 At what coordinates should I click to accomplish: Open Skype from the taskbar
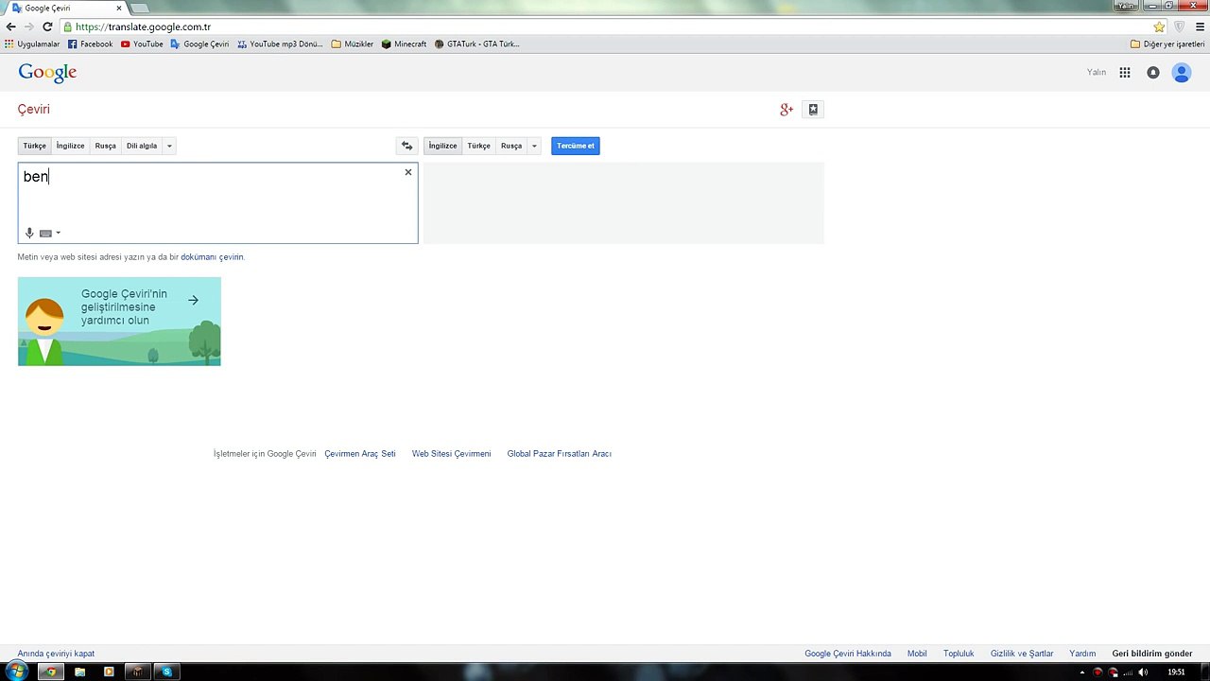166,672
